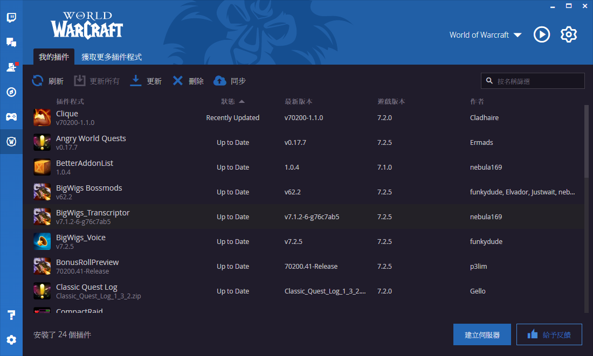Open the chat bubbles sidebar icon

tap(11, 43)
